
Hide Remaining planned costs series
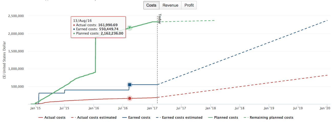pos(271,117)
